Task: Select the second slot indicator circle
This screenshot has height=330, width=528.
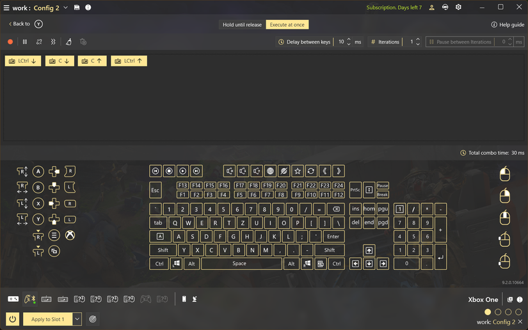Action: pyautogui.click(x=498, y=312)
